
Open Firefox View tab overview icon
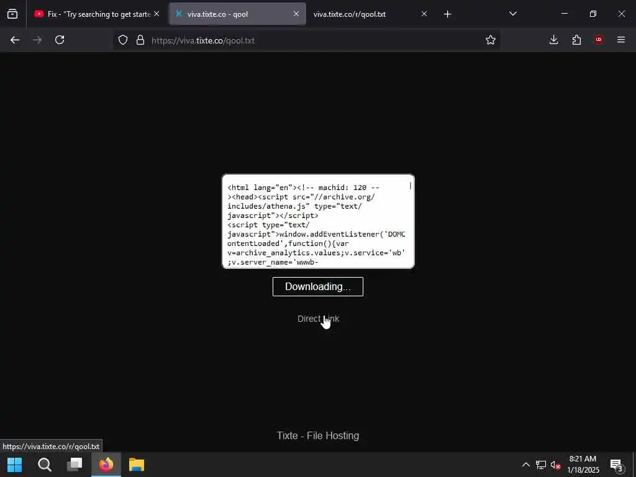click(x=12, y=14)
